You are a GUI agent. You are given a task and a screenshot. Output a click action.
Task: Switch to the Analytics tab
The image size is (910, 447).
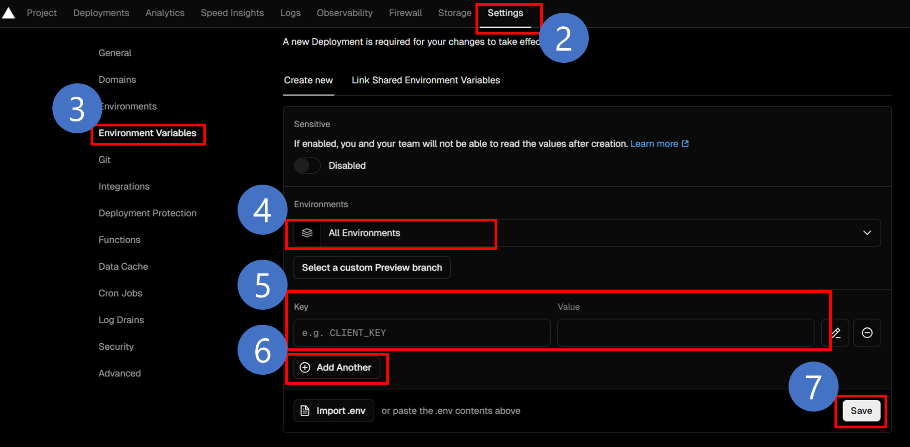click(x=165, y=13)
